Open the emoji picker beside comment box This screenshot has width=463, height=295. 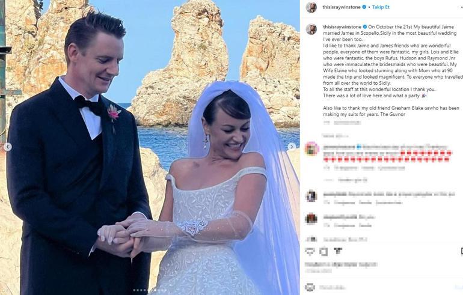coord(310,287)
